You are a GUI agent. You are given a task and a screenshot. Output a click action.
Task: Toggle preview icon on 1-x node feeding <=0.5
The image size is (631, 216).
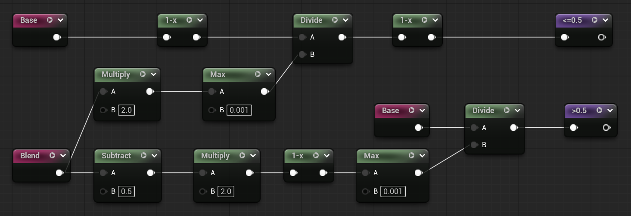[x=425, y=20]
